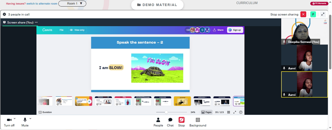Select slide thumbnail 28
The image size is (332, 130).
pyautogui.click(x=103, y=101)
